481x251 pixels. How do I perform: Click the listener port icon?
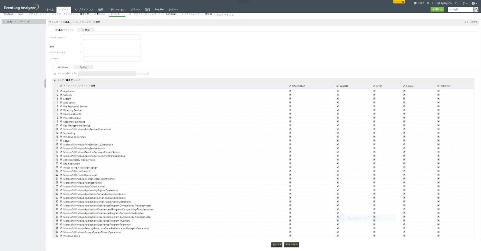(x=415, y=3)
